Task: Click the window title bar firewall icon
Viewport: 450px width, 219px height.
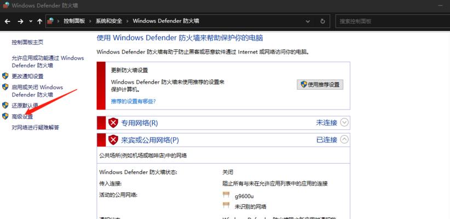Action: click(5, 5)
